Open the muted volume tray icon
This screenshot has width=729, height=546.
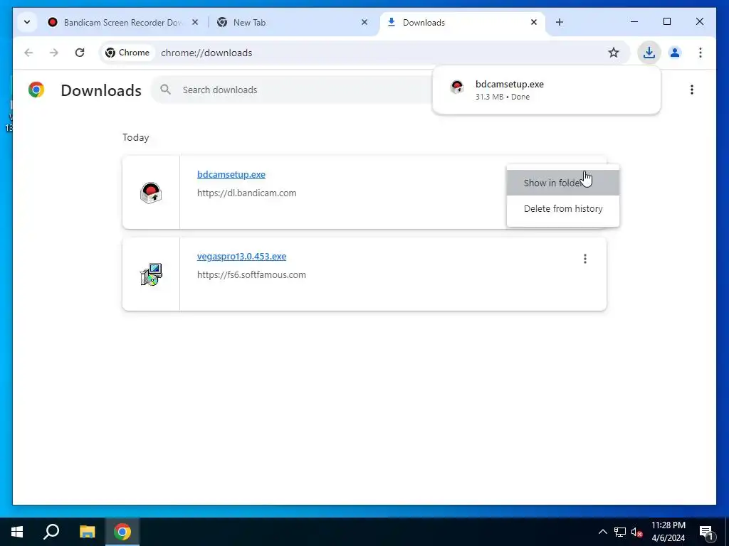click(636, 532)
